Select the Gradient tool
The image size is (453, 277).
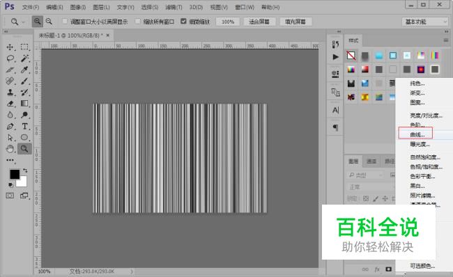tap(24, 104)
